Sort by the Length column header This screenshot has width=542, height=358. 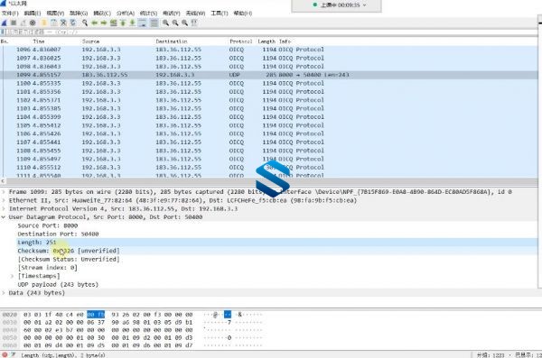coord(266,41)
